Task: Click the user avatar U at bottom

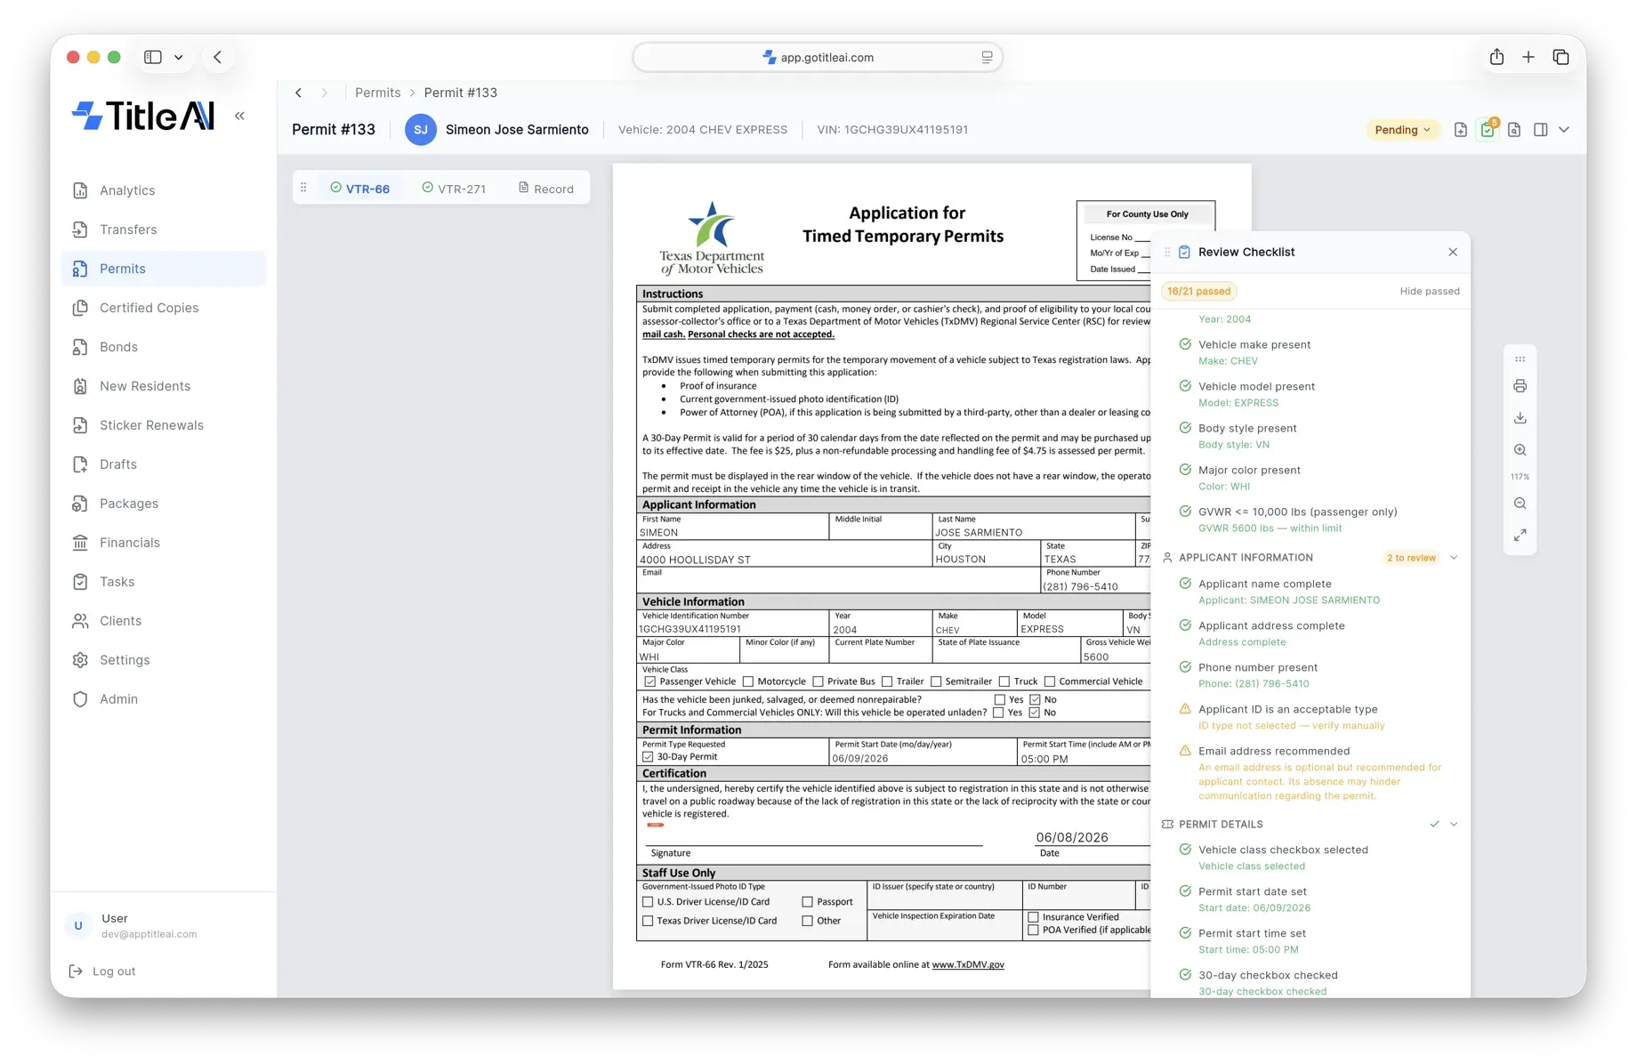Action: pyautogui.click(x=78, y=925)
